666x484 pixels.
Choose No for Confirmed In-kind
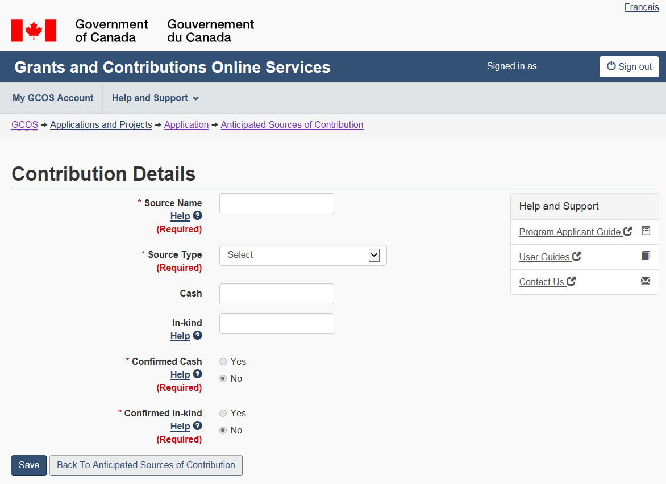[x=223, y=431]
